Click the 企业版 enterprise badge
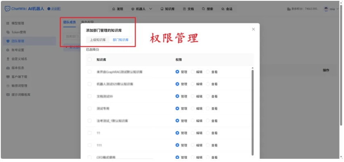 point(54,9)
